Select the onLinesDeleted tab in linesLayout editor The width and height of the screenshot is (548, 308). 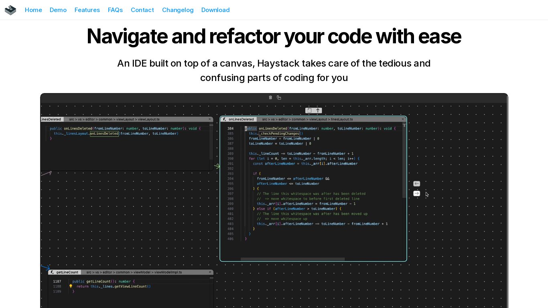tap(241, 119)
